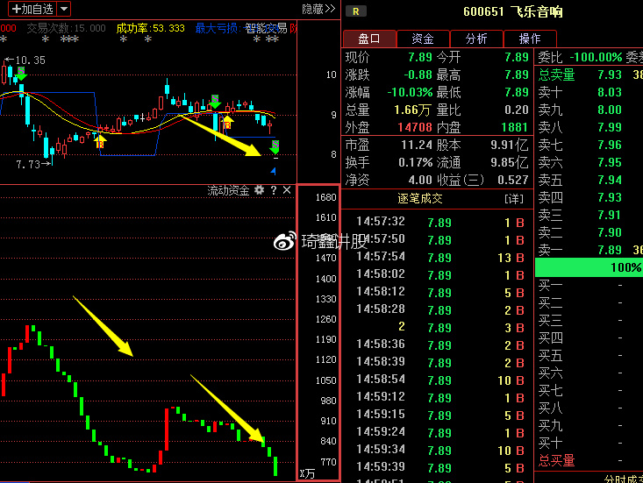Click the 加自选 add-to-watchlist button

coord(32,9)
